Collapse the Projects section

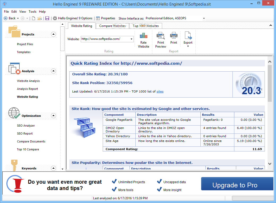54,34
